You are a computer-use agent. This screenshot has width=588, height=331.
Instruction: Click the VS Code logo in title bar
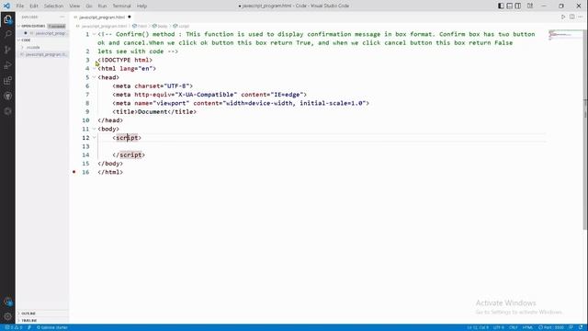(x=6, y=6)
